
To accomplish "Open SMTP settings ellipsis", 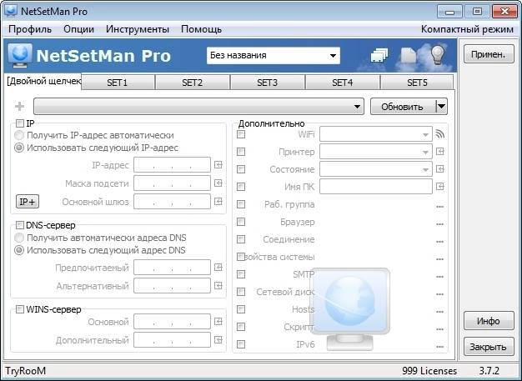I will [x=439, y=277].
